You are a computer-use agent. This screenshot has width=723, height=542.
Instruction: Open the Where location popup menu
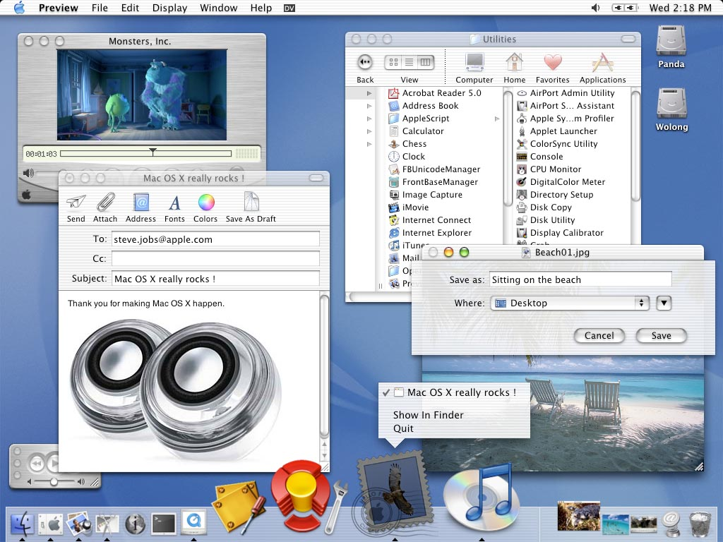(569, 303)
